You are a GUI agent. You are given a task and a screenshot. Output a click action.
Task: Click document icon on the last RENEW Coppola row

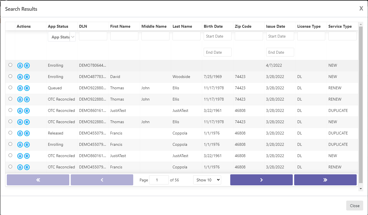(x=27, y=167)
